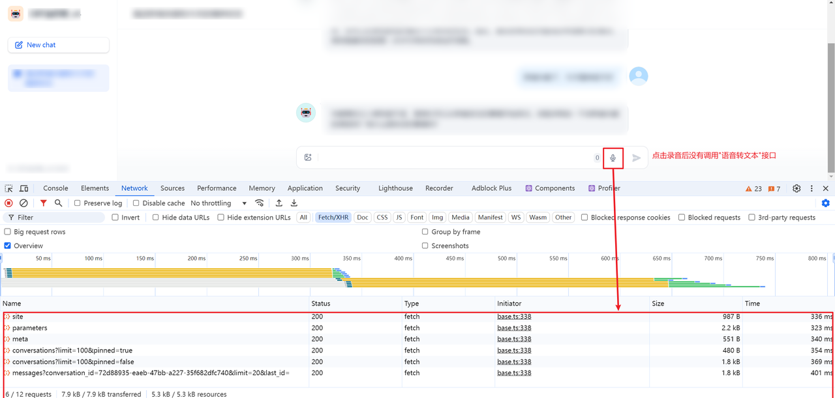Click the warnings count 23 indicator
This screenshot has height=398, width=835.
(x=753, y=188)
